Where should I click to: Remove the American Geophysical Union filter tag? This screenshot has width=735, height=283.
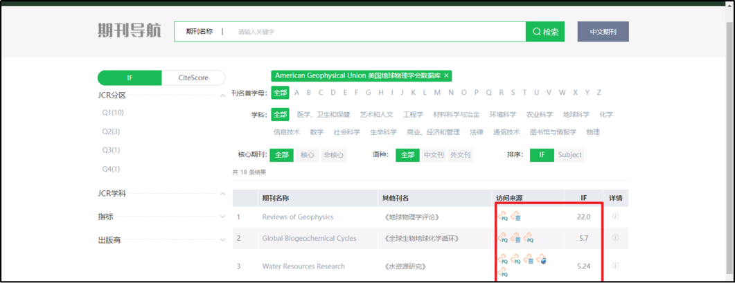[x=446, y=75]
